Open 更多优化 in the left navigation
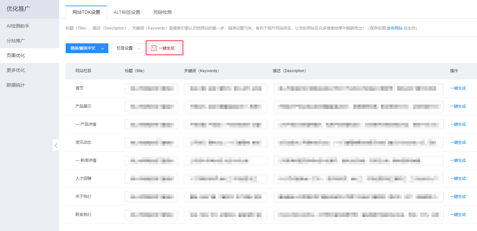Screen dimensions: 477x231 tap(19, 70)
